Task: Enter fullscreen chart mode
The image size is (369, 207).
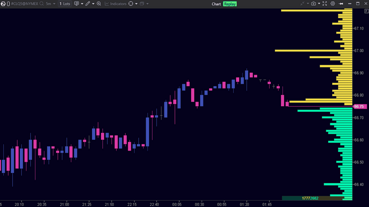Action: (x=325, y=3)
